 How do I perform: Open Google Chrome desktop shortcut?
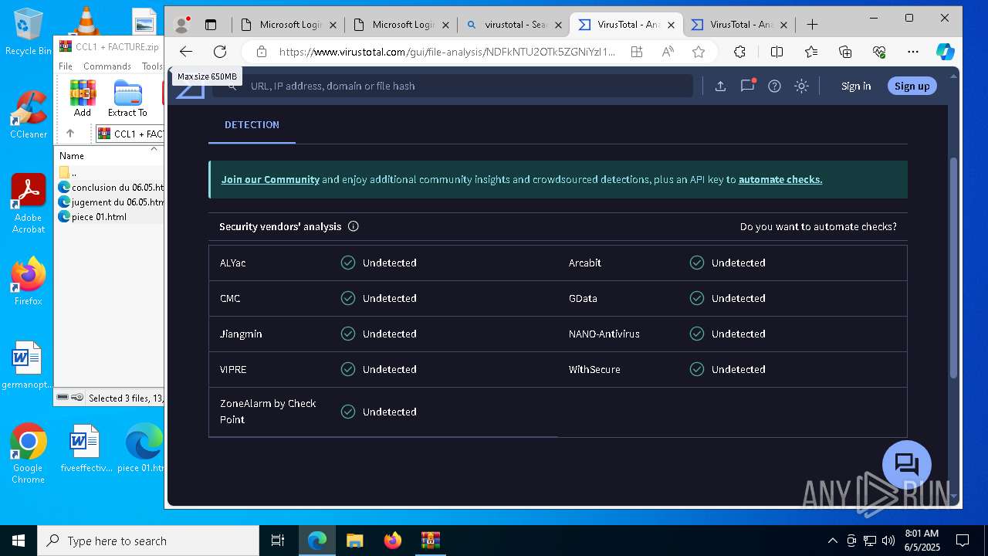click(28, 454)
